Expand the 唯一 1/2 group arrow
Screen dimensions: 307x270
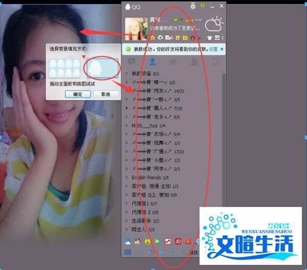coord(127,82)
